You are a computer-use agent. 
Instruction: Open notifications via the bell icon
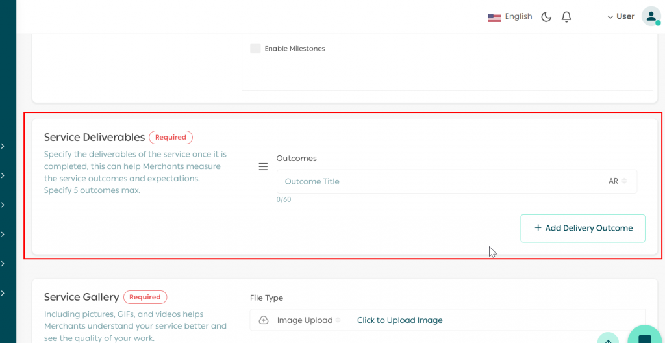point(566,17)
